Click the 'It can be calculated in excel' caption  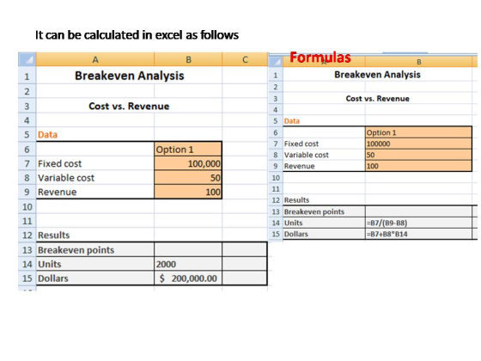click(x=137, y=35)
